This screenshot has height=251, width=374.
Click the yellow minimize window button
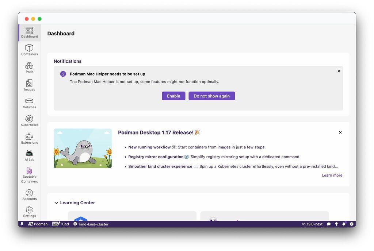click(x=33, y=19)
